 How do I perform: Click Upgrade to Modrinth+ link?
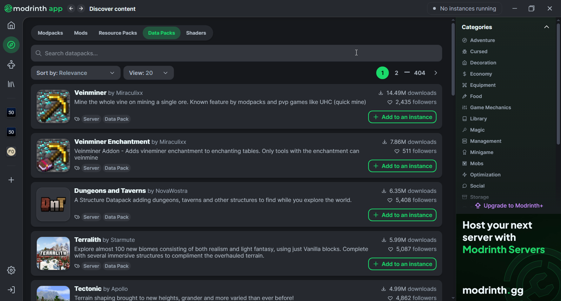(509, 205)
